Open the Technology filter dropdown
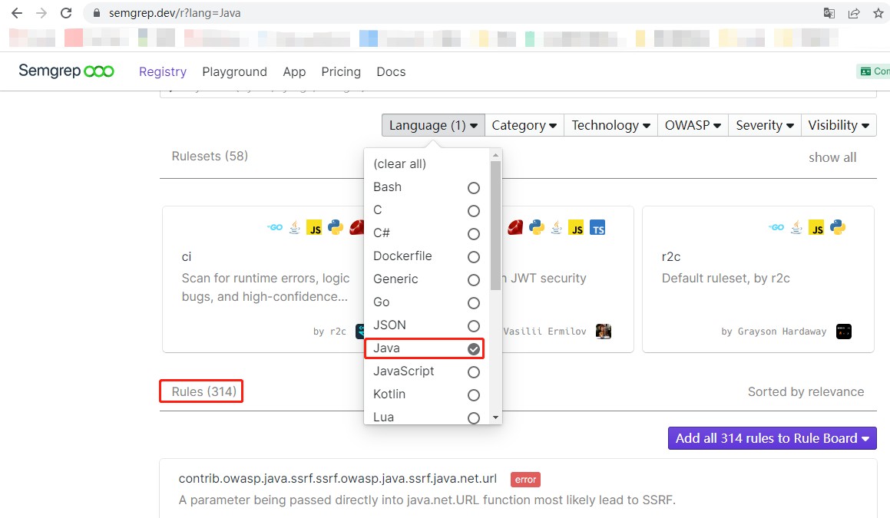Viewport: 890px width, 518px height. pyautogui.click(x=610, y=125)
